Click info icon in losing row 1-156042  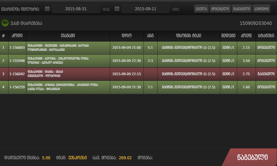click(205, 74)
